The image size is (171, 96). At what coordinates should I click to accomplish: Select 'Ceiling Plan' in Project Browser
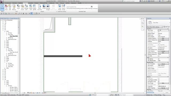point(11,65)
